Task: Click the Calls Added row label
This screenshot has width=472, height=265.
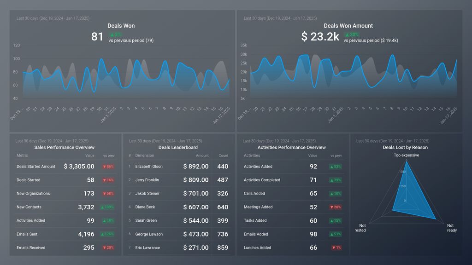Action: pyautogui.click(x=254, y=194)
